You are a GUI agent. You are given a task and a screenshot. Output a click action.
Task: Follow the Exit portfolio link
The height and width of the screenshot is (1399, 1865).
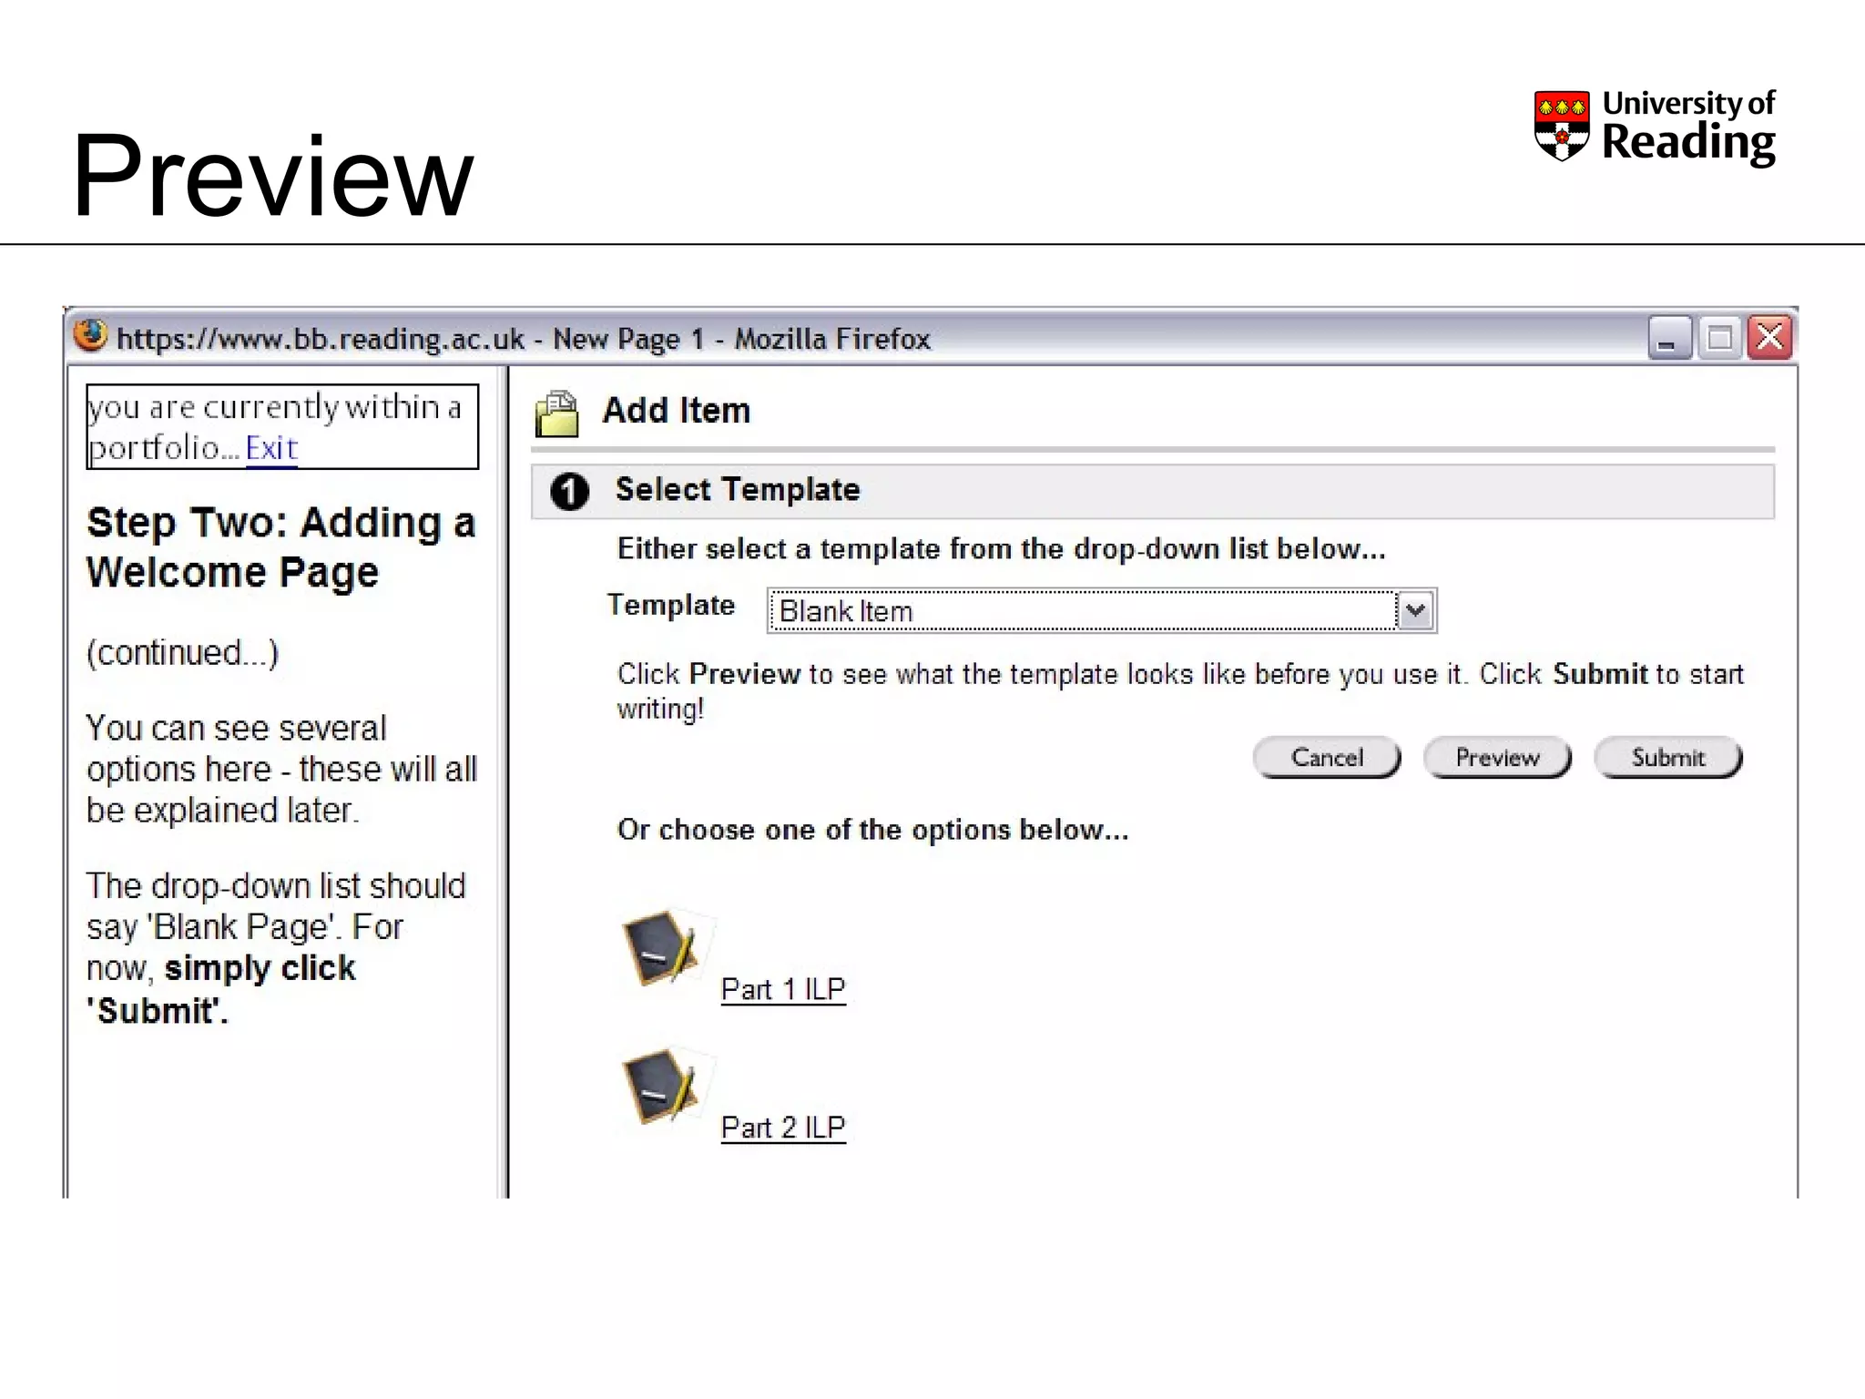[271, 449]
